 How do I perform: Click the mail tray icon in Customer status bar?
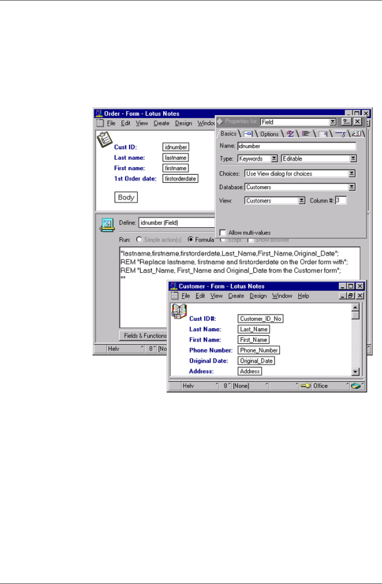(356, 386)
